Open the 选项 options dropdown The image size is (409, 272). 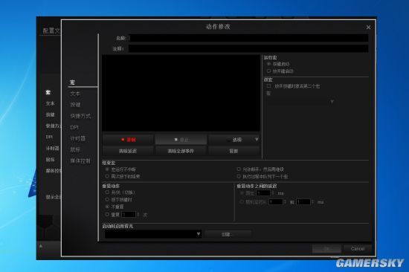[x=234, y=140]
